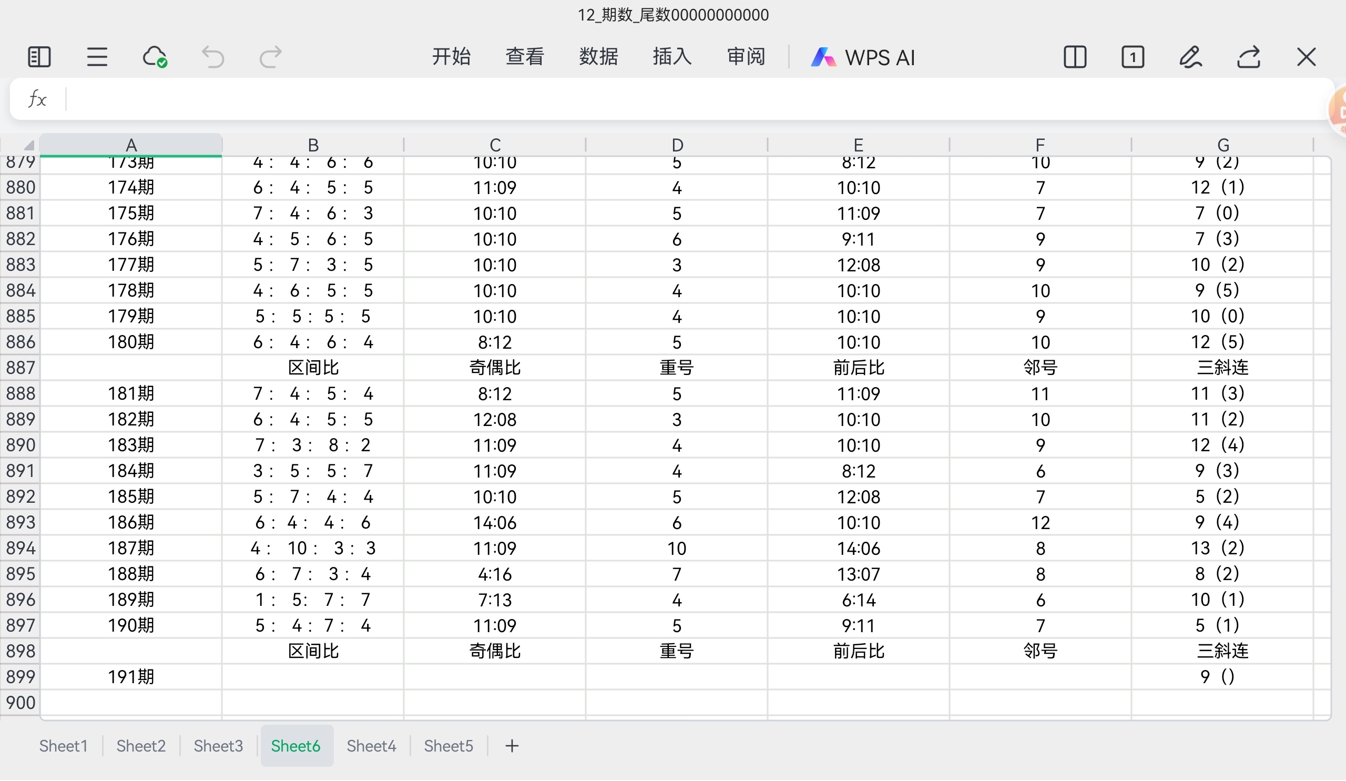Toggle split view layout icon
The width and height of the screenshot is (1346, 781).
pyautogui.click(x=1075, y=57)
